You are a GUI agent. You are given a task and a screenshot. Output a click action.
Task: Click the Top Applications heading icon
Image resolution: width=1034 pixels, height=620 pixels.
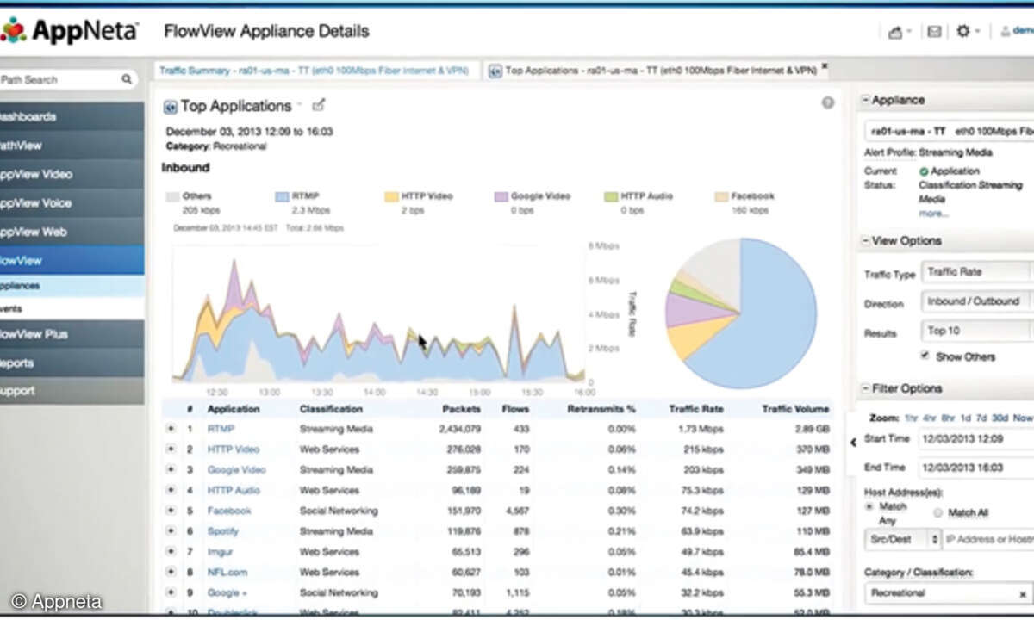click(x=170, y=107)
